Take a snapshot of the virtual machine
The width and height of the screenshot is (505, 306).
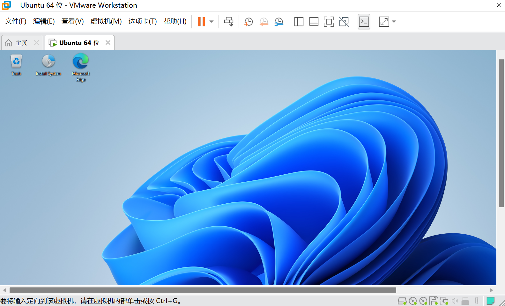tap(249, 22)
